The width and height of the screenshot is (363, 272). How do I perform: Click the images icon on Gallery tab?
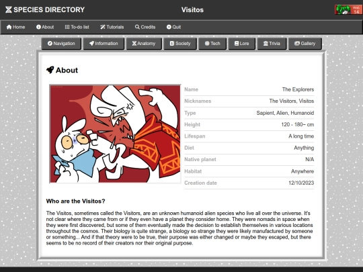pos(297,44)
